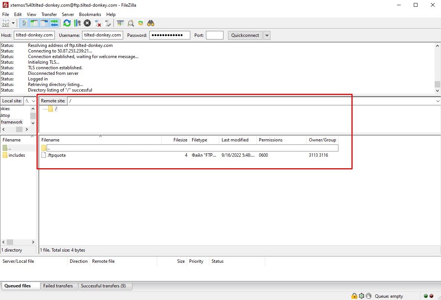Image resolution: width=441 pixels, height=300 pixels.
Task: Open the Quickconnect history dropdown
Action: point(267,35)
